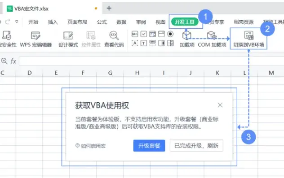
Task: Insert a button form control
Action: 135,34
